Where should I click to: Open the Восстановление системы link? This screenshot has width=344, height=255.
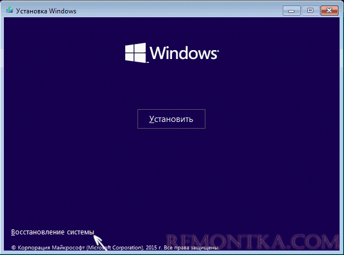tap(53, 232)
